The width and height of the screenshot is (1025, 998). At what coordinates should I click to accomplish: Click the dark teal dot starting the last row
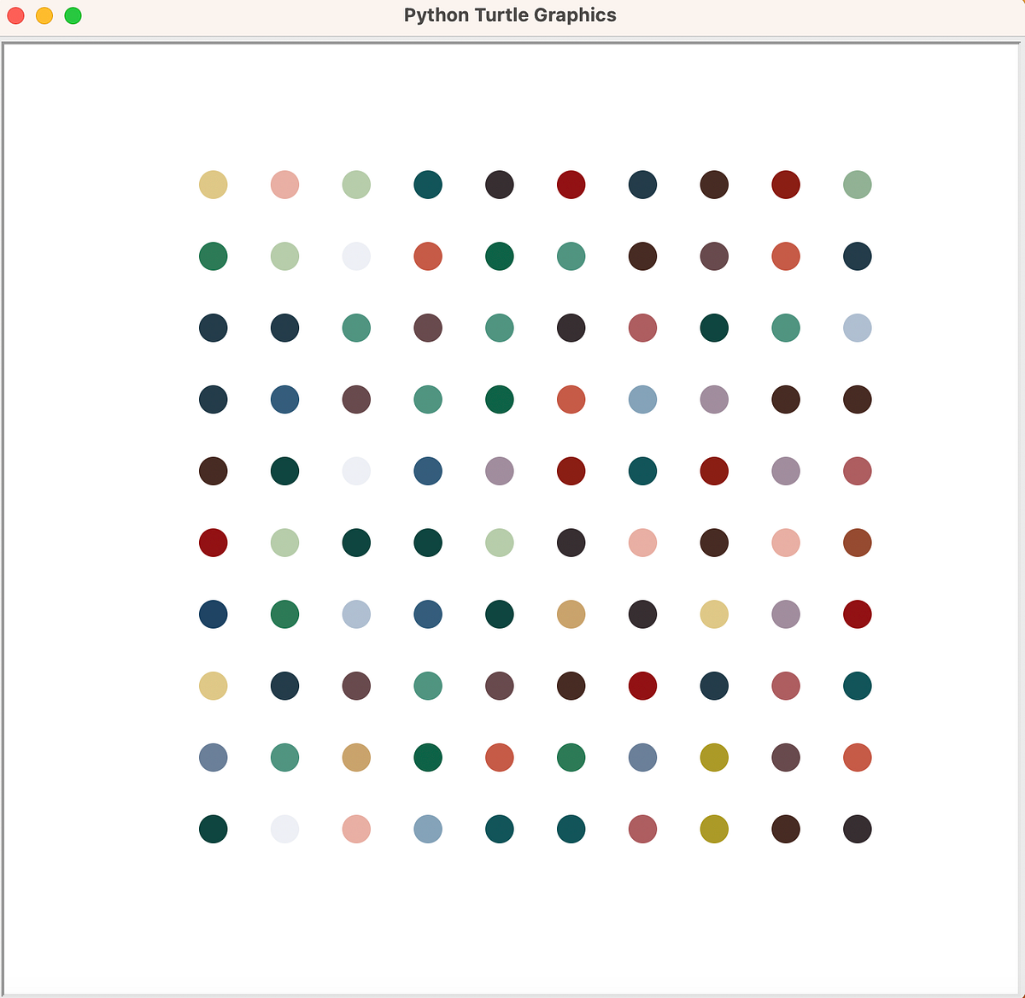click(x=213, y=828)
